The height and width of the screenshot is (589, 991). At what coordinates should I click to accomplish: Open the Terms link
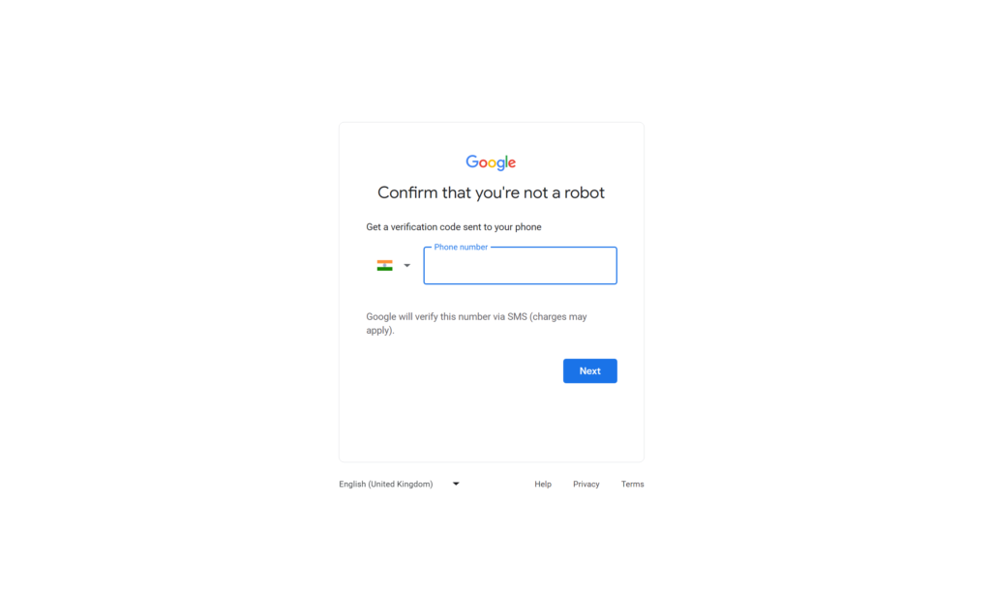[632, 485]
